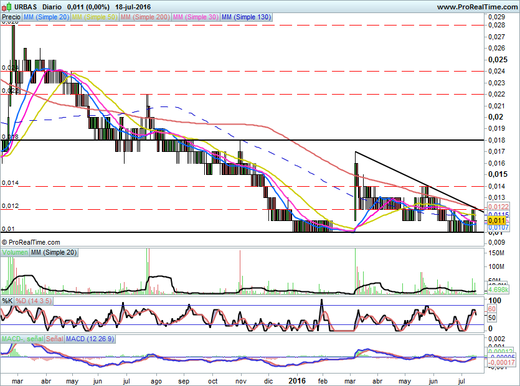Select the MACD-, señal histogram label

click(22, 339)
